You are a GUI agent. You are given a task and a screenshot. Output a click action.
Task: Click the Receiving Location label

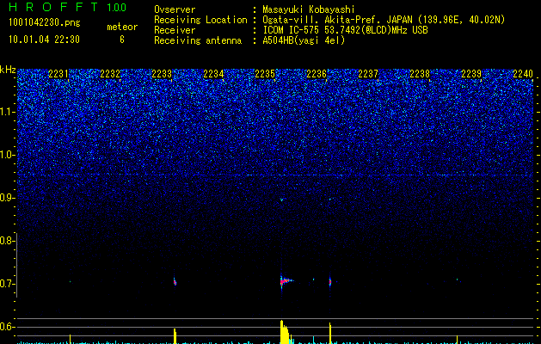click(200, 20)
